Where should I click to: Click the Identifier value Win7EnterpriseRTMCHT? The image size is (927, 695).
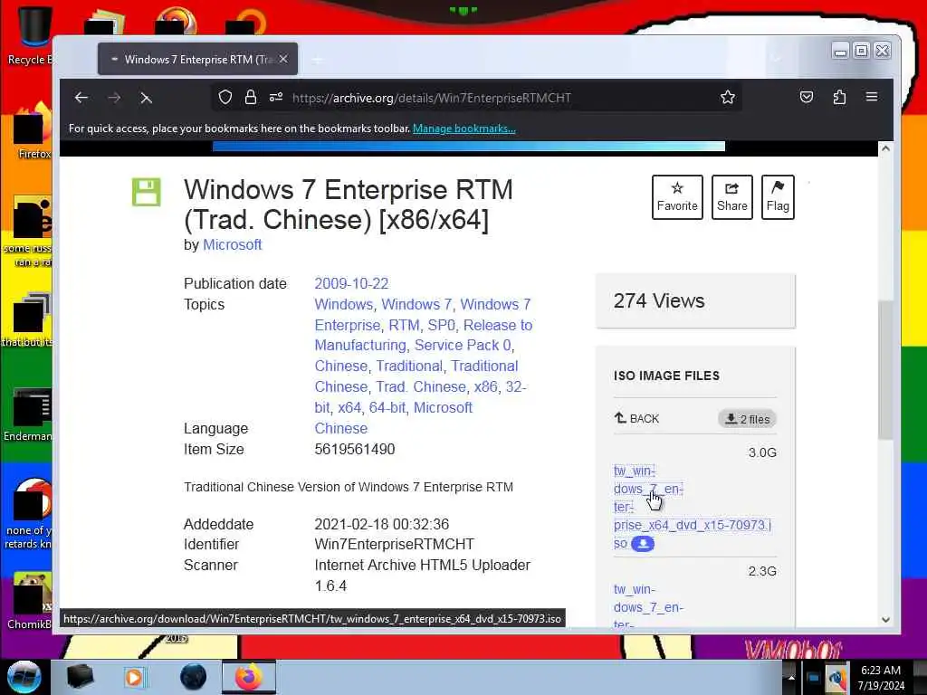(x=395, y=544)
